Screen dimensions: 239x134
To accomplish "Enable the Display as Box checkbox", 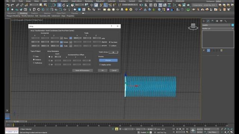I will click(x=100, y=64).
